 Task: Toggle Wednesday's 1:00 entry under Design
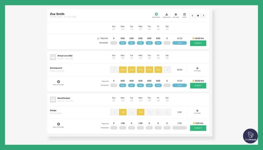140,112
